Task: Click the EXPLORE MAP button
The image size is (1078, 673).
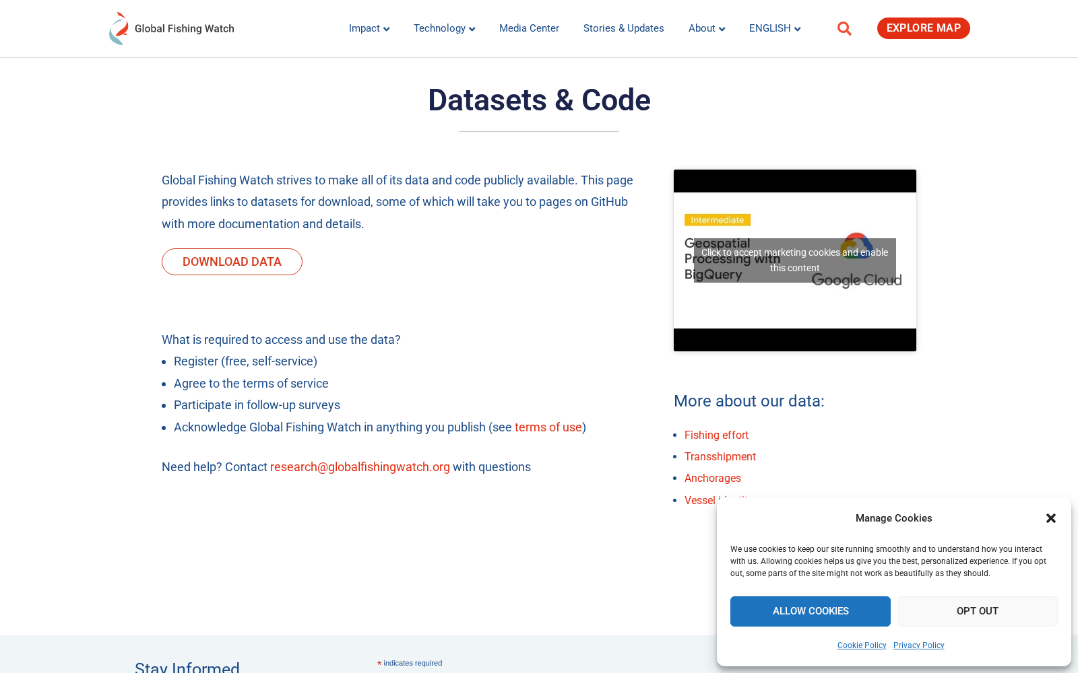Action: pyautogui.click(x=924, y=28)
